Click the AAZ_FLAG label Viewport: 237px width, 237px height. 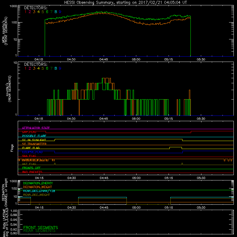(29, 164)
